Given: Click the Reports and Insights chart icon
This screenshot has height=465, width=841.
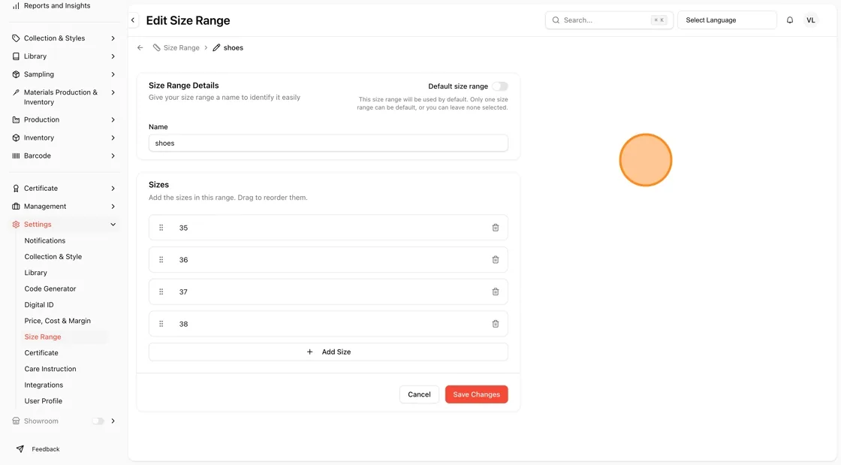Looking at the screenshot, I should point(16,6).
